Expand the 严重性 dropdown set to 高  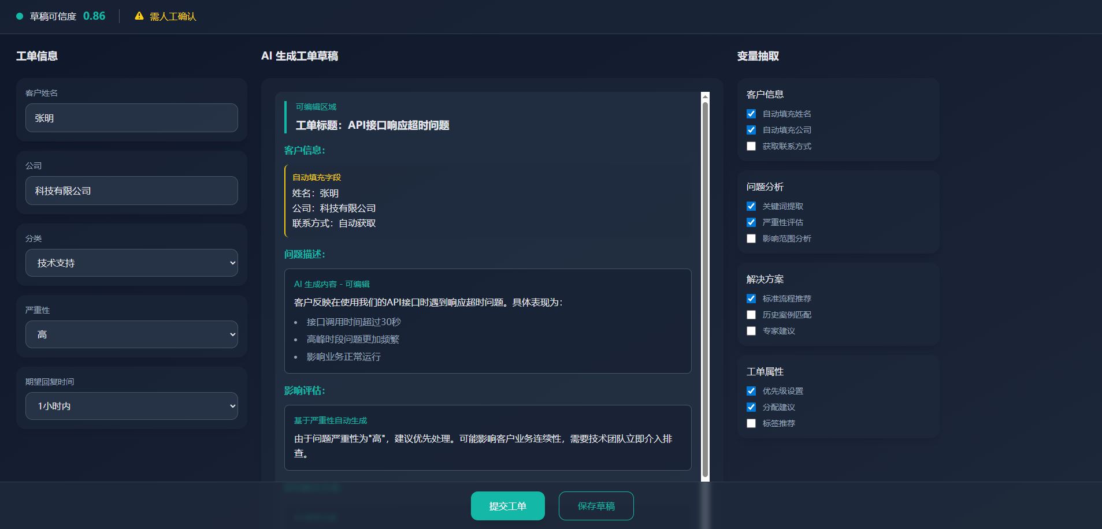tap(132, 334)
